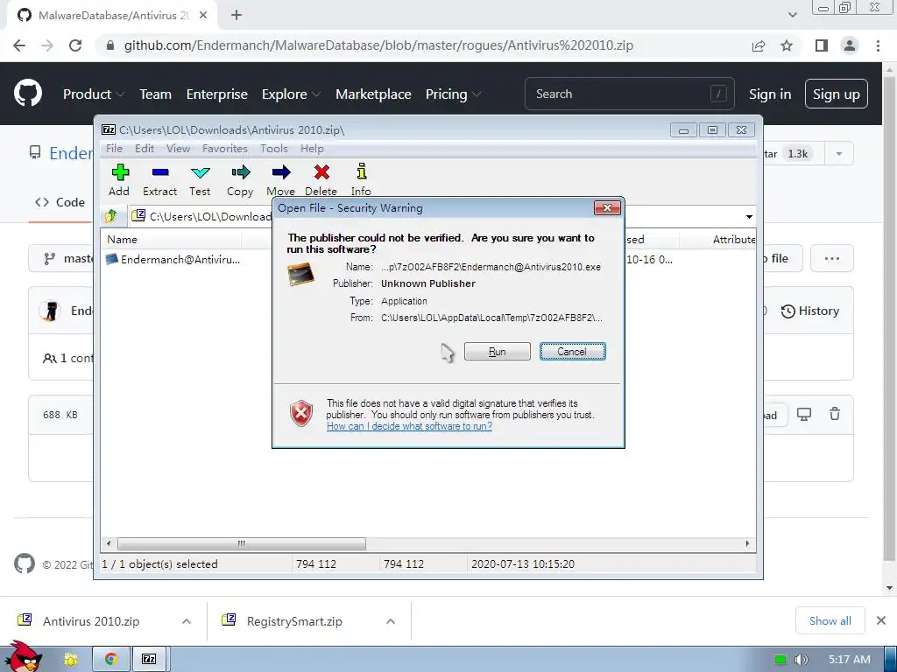
Task: Click the Chrome tab search chevron
Action: (792, 16)
